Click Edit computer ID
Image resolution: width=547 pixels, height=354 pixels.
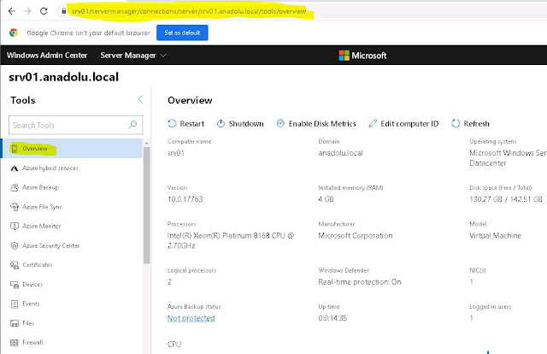pyautogui.click(x=403, y=124)
